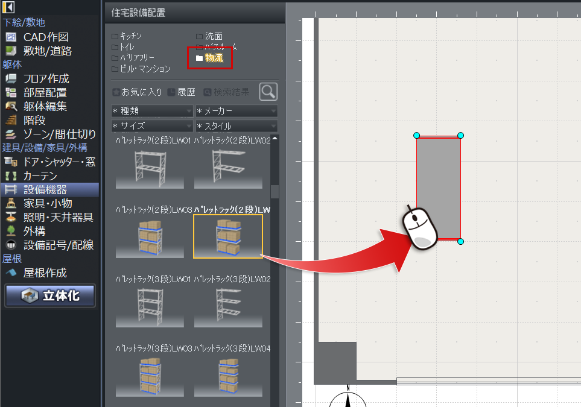Open CAD作図 drawing tool
This screenshot has height=407, width=581.
click(45, 37)
